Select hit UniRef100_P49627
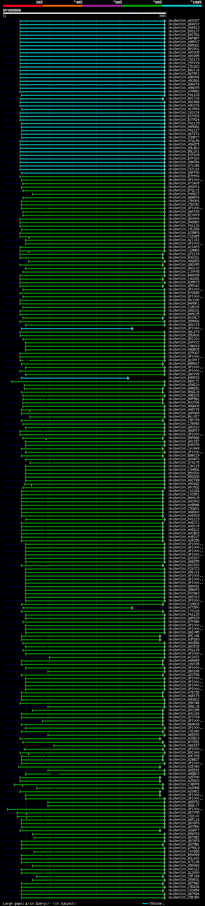205x906 pixels. [x=184, y=194]
